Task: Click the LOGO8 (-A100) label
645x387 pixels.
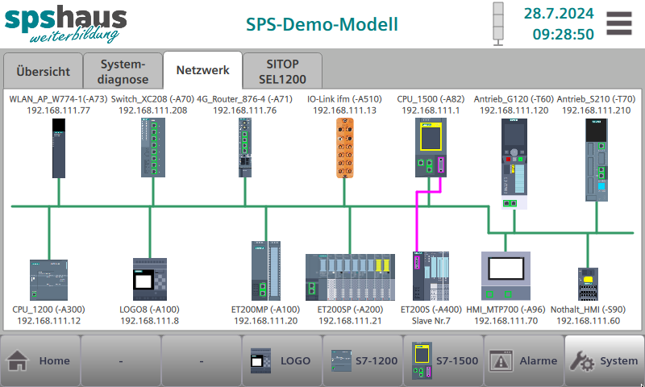Action: coord(149,310)
